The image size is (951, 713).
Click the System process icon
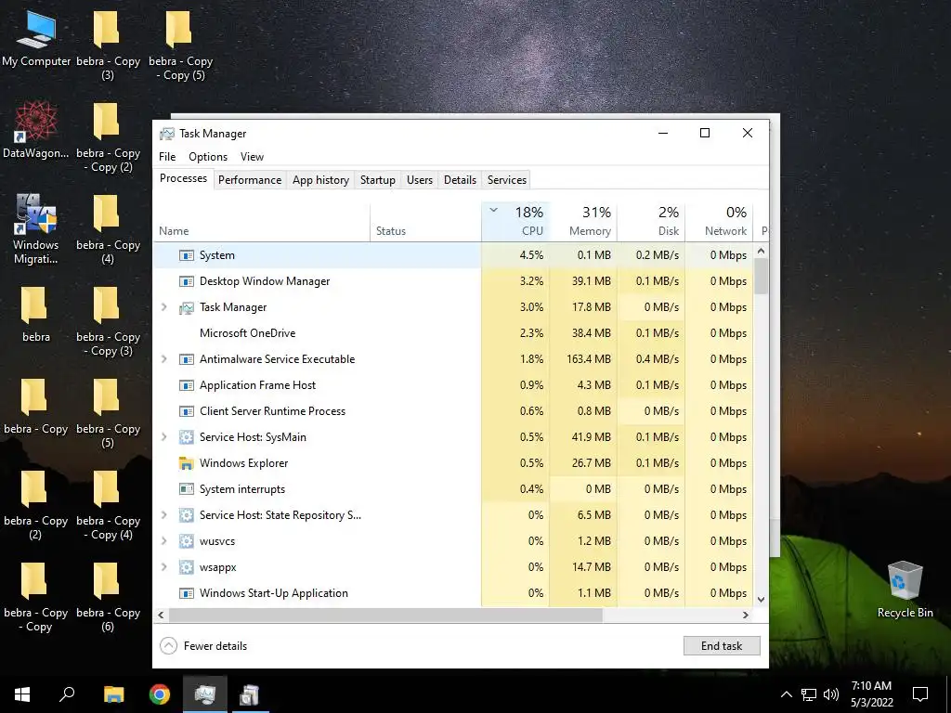pos(186,255)
